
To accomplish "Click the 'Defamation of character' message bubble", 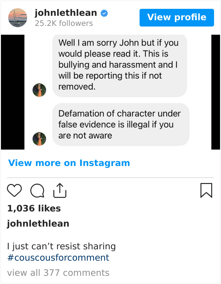I will point(121,124).
